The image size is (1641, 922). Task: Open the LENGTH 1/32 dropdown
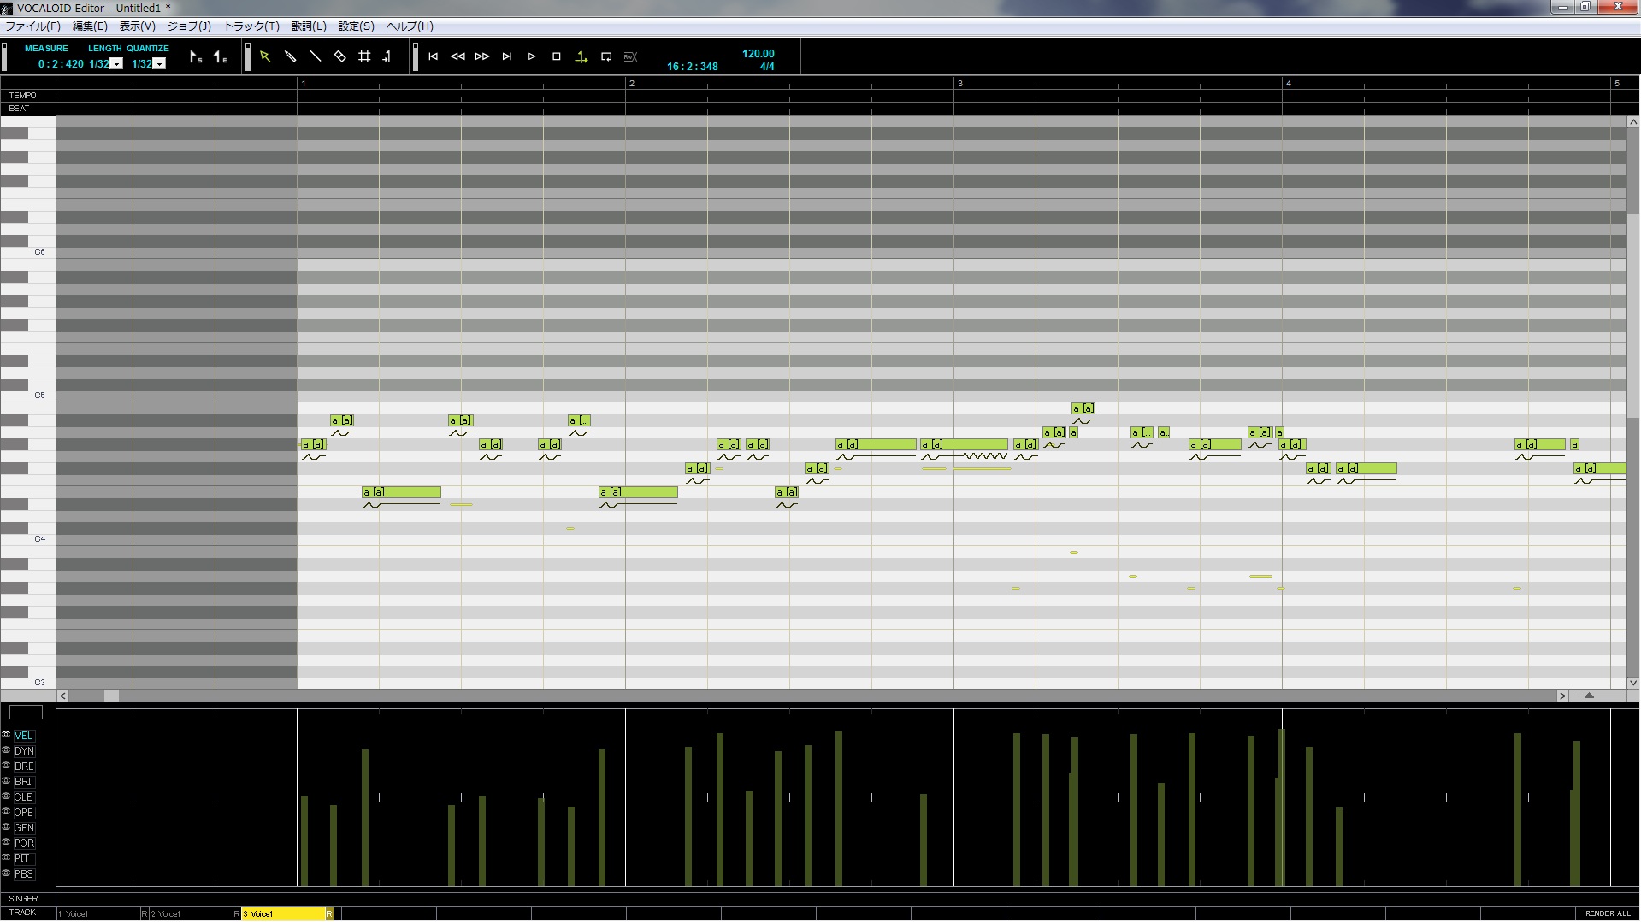click(x=116, y=64)
